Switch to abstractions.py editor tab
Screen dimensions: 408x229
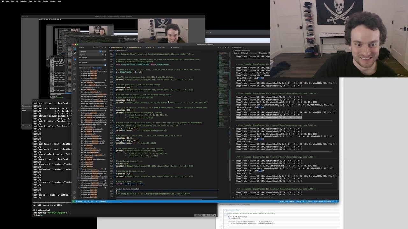[x=116, y=48]
